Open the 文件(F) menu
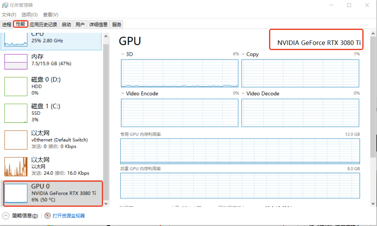377x226 pixels. 9,15
